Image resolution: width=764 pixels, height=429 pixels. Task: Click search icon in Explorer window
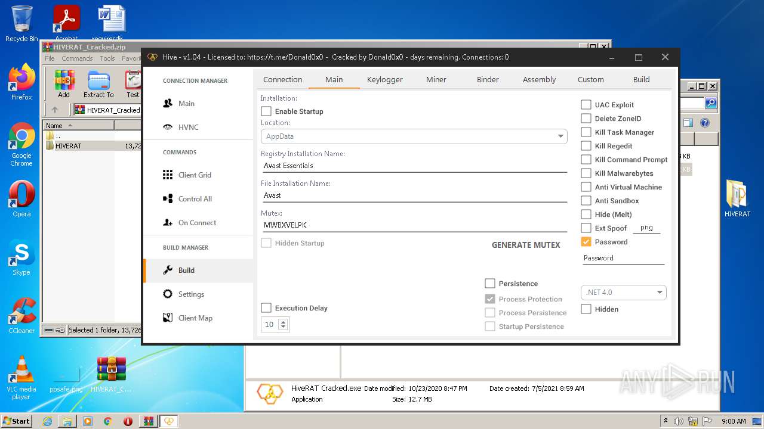[x=711, y=103]
